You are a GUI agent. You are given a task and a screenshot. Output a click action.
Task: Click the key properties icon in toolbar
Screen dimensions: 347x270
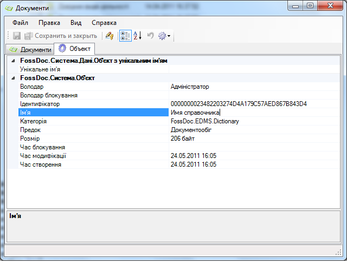[110, 36]
